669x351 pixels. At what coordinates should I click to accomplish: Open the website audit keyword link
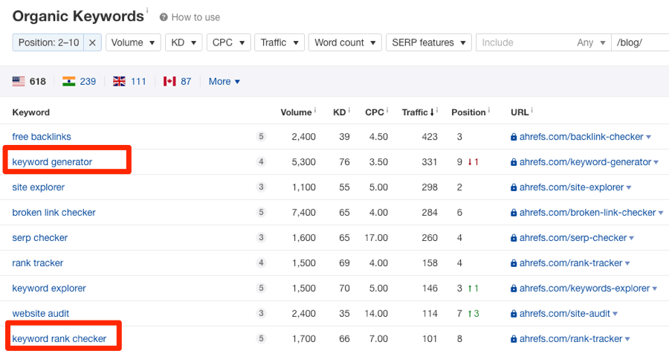tap(41, 313)
